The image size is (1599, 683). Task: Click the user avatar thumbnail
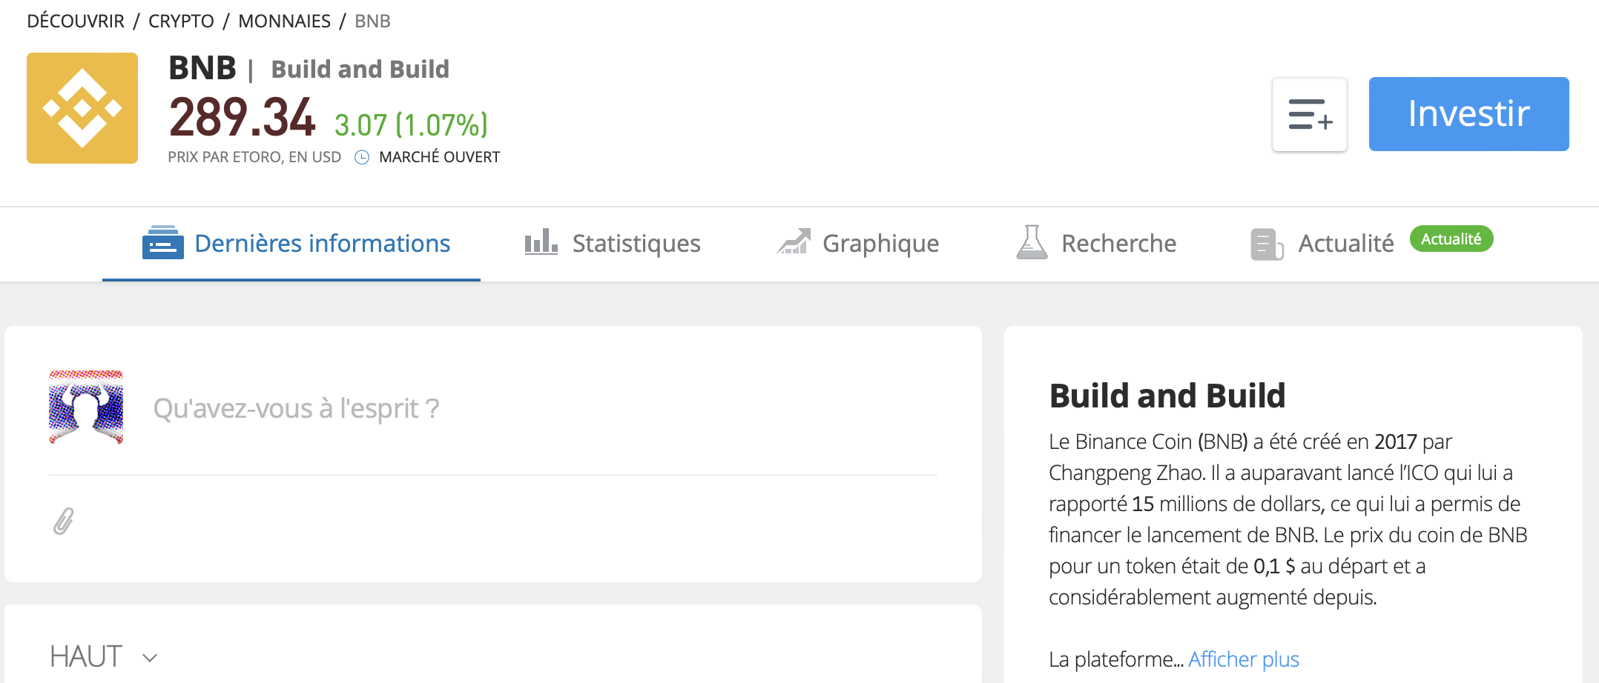click(86, 407)
